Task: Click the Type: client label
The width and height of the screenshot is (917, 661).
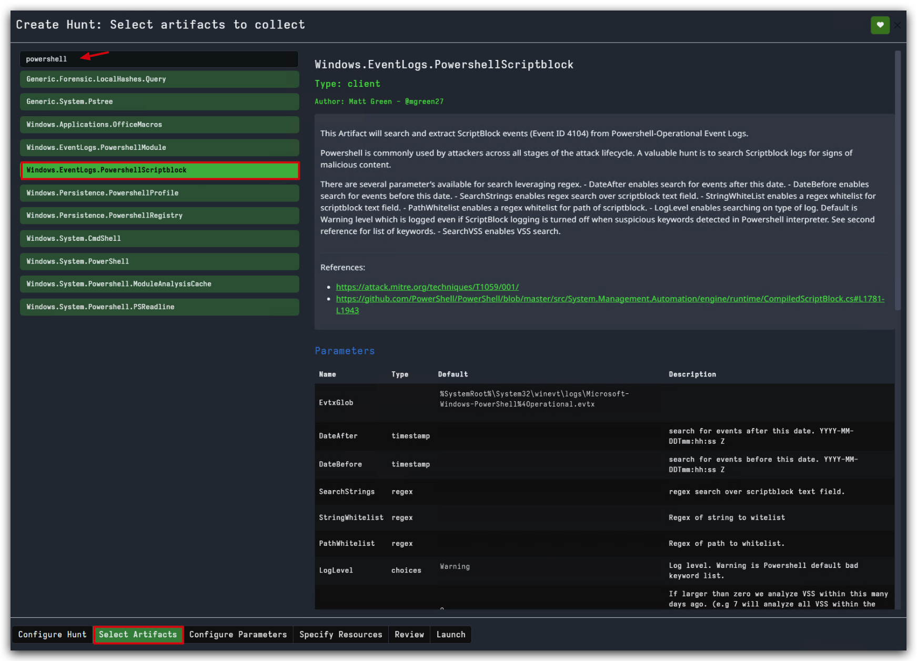Action: coord(347,84)
